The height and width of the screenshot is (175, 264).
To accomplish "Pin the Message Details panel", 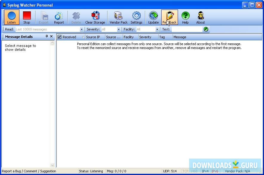I will pos(47,36).
